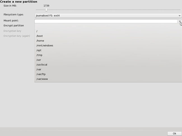Click the Mount point dropdown arrow
The image size is (182, 136).
pos(179,21)
